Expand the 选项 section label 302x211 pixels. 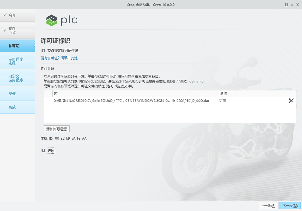click(x=51, y=151)
